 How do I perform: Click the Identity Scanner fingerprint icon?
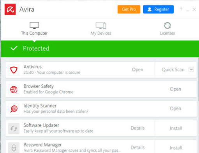(14, 109)
